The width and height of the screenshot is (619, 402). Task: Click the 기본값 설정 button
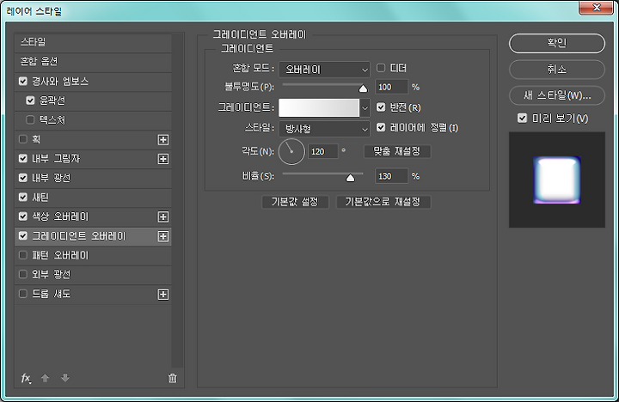tap(295, 202)
